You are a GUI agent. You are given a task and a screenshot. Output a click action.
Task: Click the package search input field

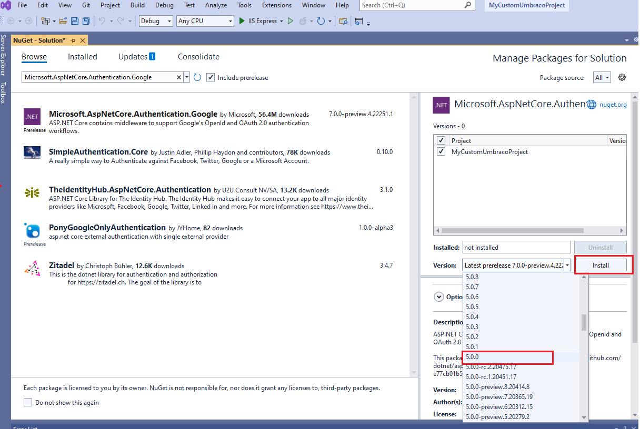tap(99, 77)
